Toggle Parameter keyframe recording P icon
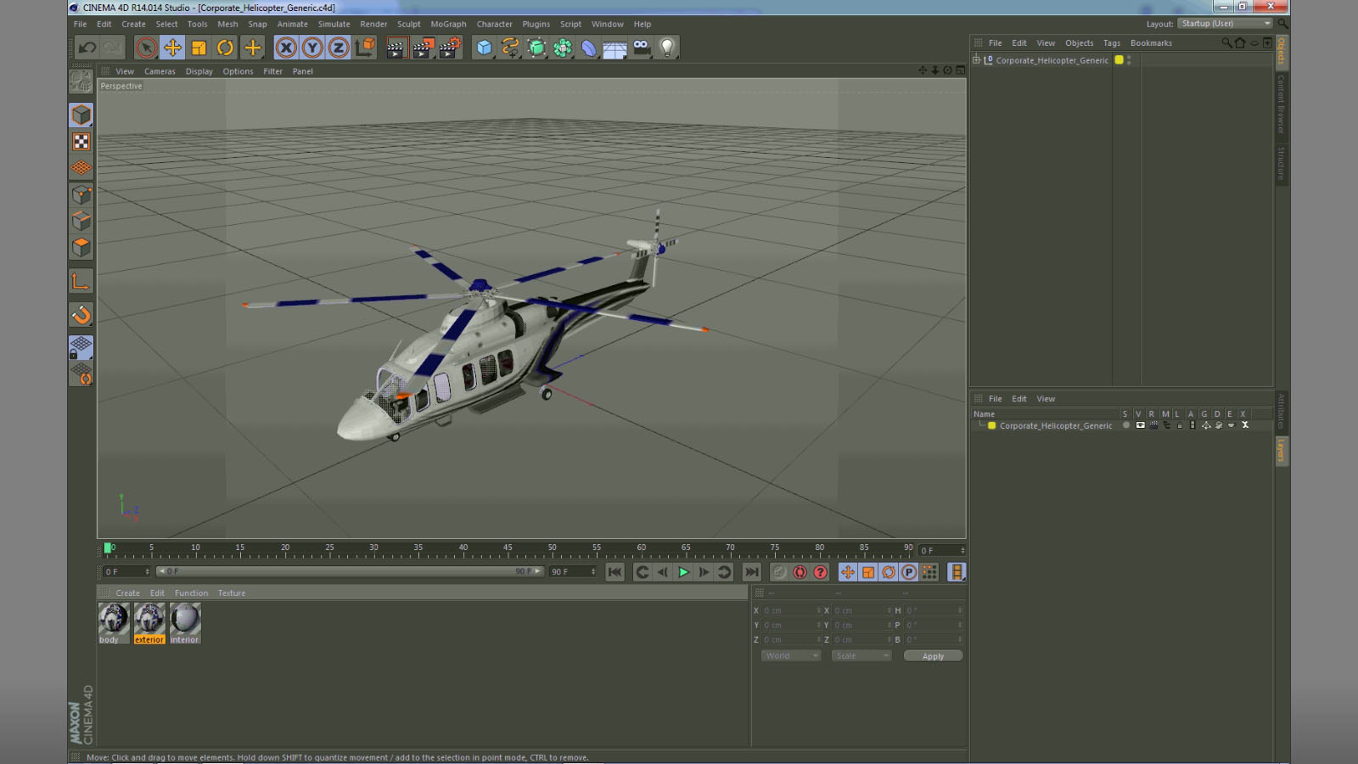The height and width of the screenshot is (764, 1358). [x=909, y=572]
